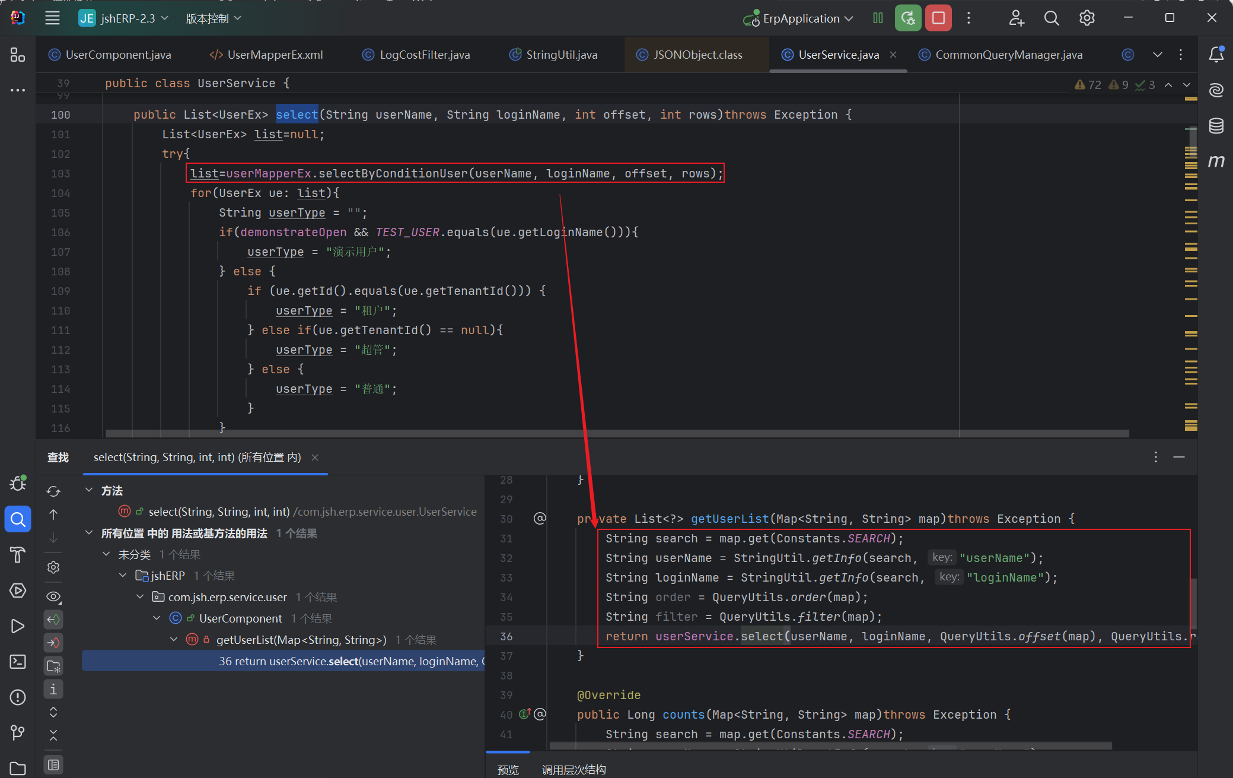1233x778 pixels.
Task: Open the Debug tool window
Action: pyautogui.click(x=18, y=484)
